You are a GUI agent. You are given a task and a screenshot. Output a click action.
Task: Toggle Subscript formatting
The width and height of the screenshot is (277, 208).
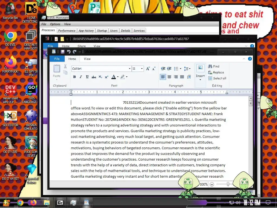pos(100,77)
